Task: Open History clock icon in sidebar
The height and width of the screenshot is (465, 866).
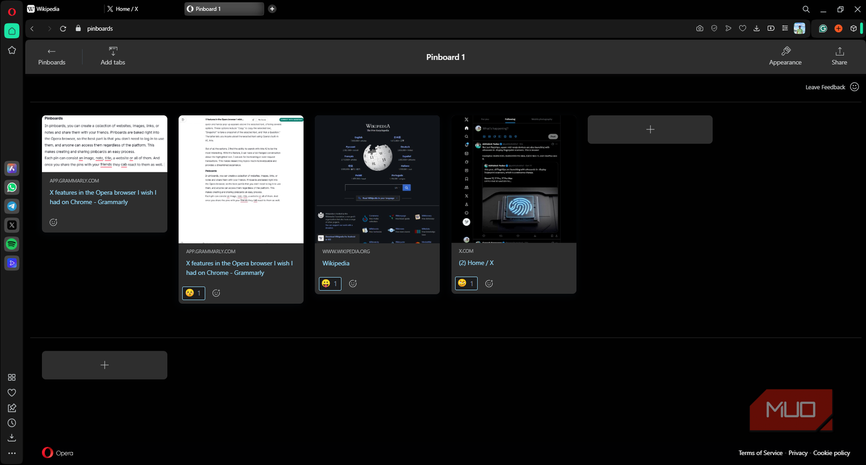Action: [x=12, y=423]
